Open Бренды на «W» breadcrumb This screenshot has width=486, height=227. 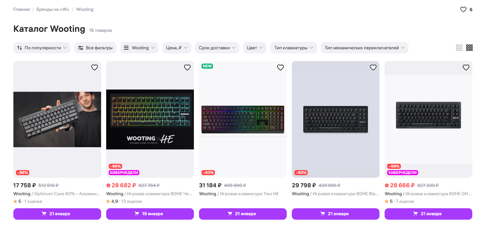click(53, 9)
